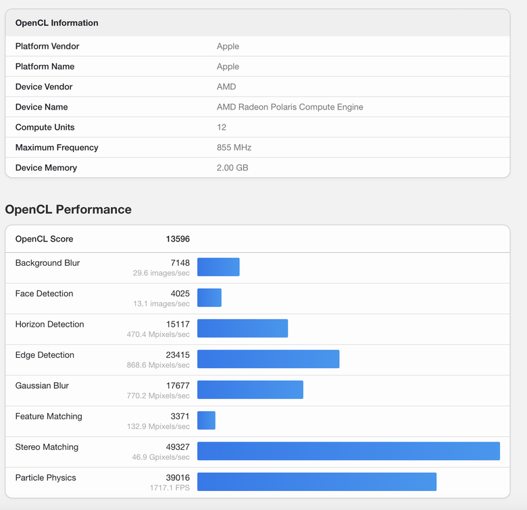Click the '29.6 images/sec' rate

161,273
